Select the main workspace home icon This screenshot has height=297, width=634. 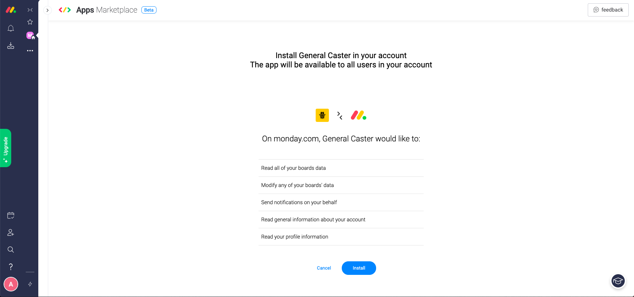tap(30, 35)
